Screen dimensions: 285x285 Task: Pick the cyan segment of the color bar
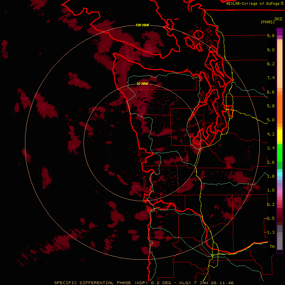(x=280, y=174)
